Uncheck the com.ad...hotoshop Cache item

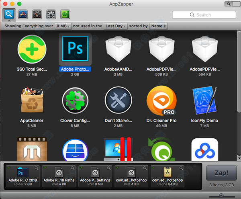tap(153, 168)
